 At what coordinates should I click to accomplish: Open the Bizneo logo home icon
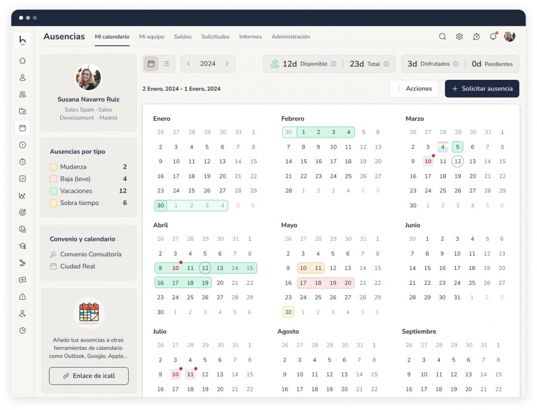pyautogui.click(x=23, y=41)
